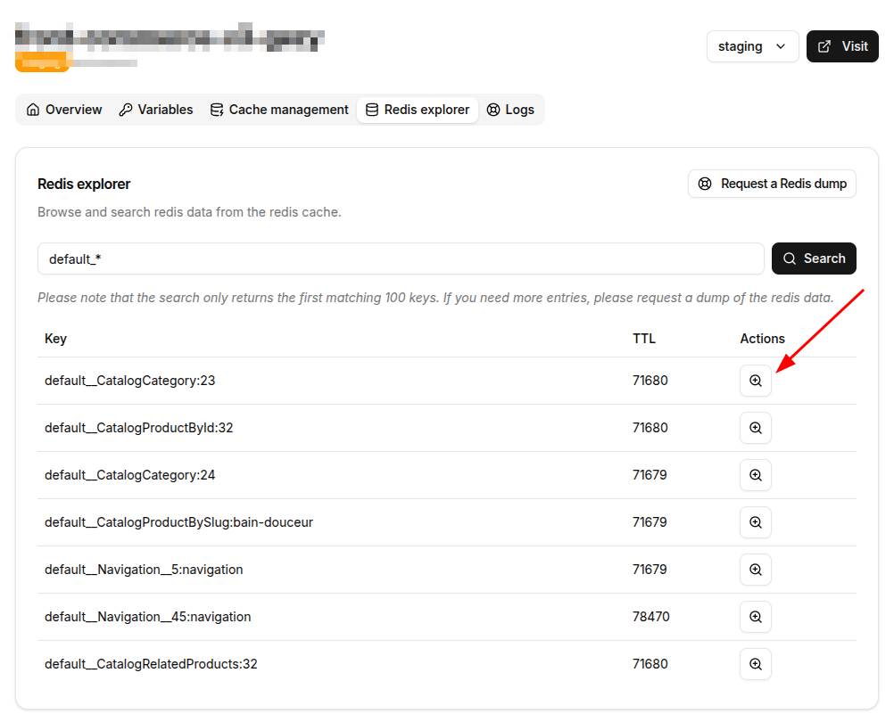
Task: Inspect the default__CatalogCategory:23 key
Action: point(755,381)
